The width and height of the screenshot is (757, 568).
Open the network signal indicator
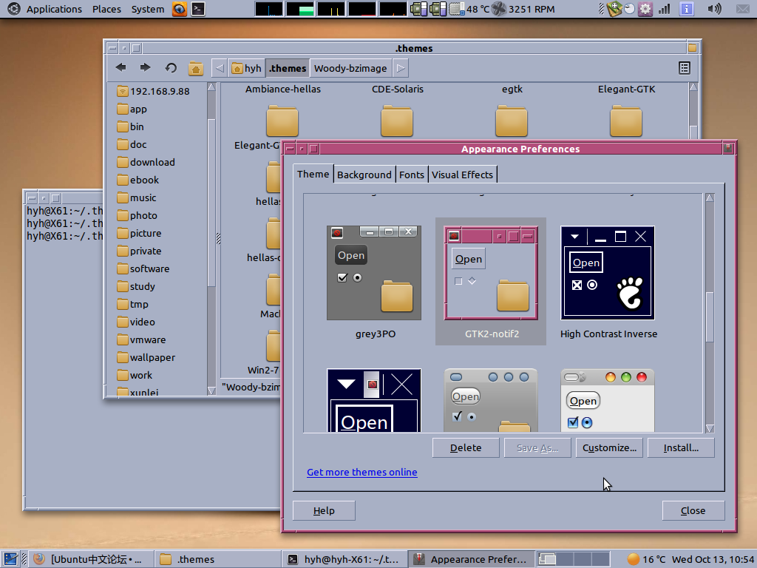click(665, 9)
